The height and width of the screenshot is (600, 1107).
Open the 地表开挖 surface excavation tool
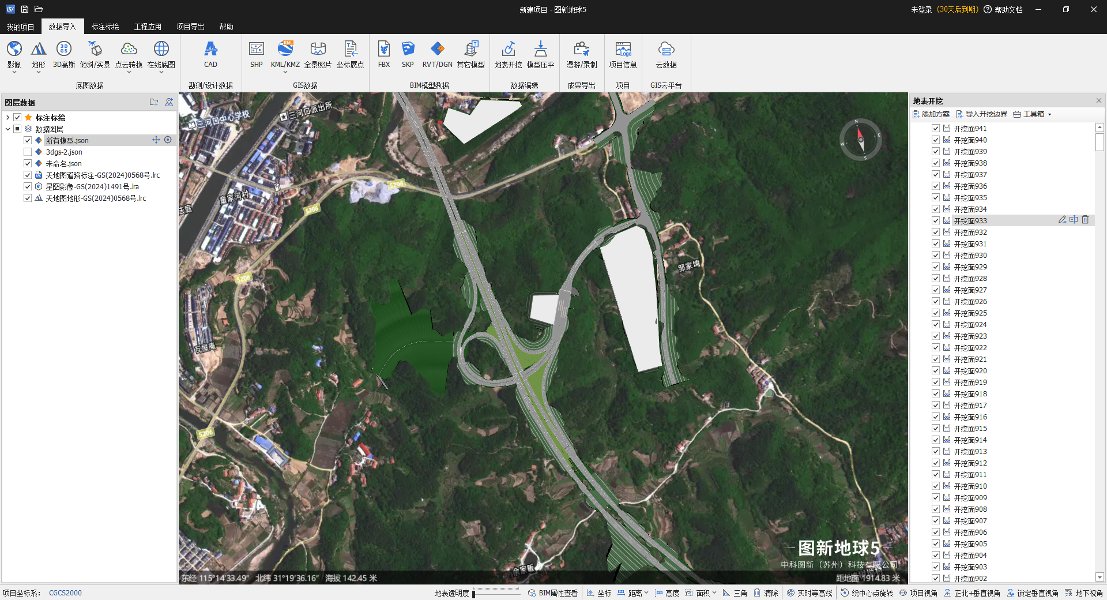[508, 55]
